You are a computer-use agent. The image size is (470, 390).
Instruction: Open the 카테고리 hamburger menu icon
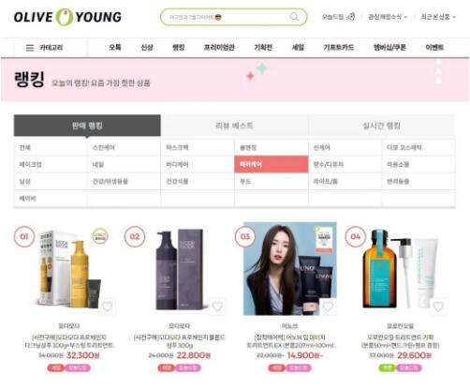[30, 48]
